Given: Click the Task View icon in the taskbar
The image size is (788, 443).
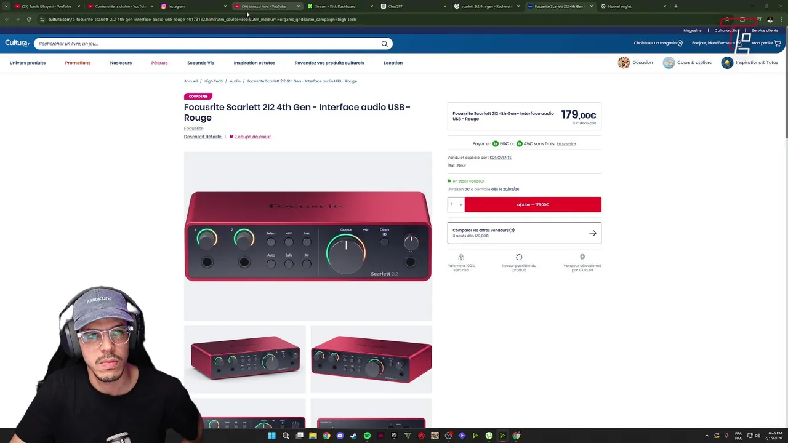Looking at the screenshot, I should tap(299, 436).
